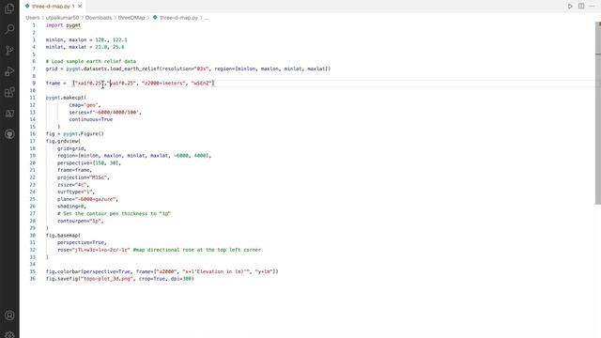The image size is (601, 338).
Task: Click the 'fig.colorbar' line
Action: [162, 271]
